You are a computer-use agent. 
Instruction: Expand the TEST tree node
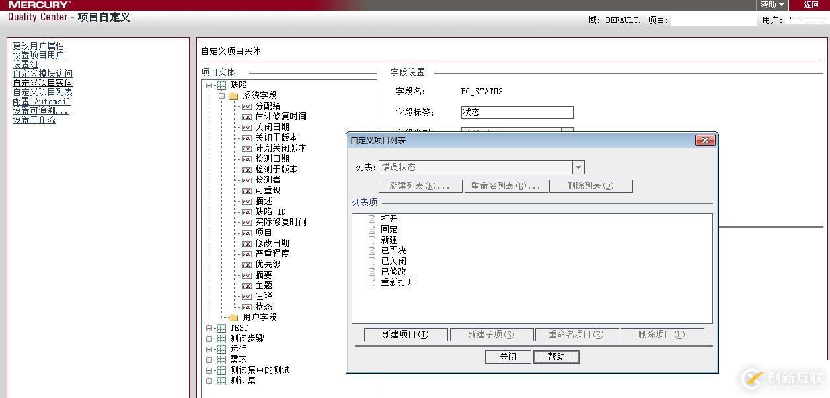point(210,327)
